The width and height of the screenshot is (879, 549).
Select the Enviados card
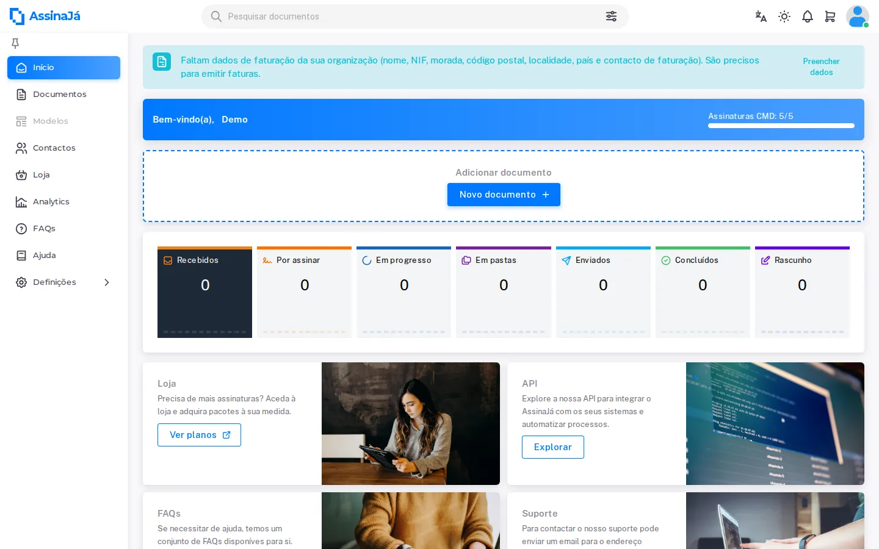(603, 292)
